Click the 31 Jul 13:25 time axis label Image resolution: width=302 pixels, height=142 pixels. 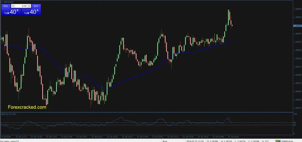pyautogui.click(x=188, y=137)
